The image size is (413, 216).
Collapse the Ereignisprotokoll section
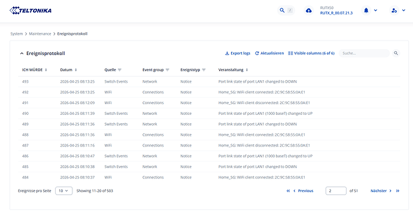(22, 53)
